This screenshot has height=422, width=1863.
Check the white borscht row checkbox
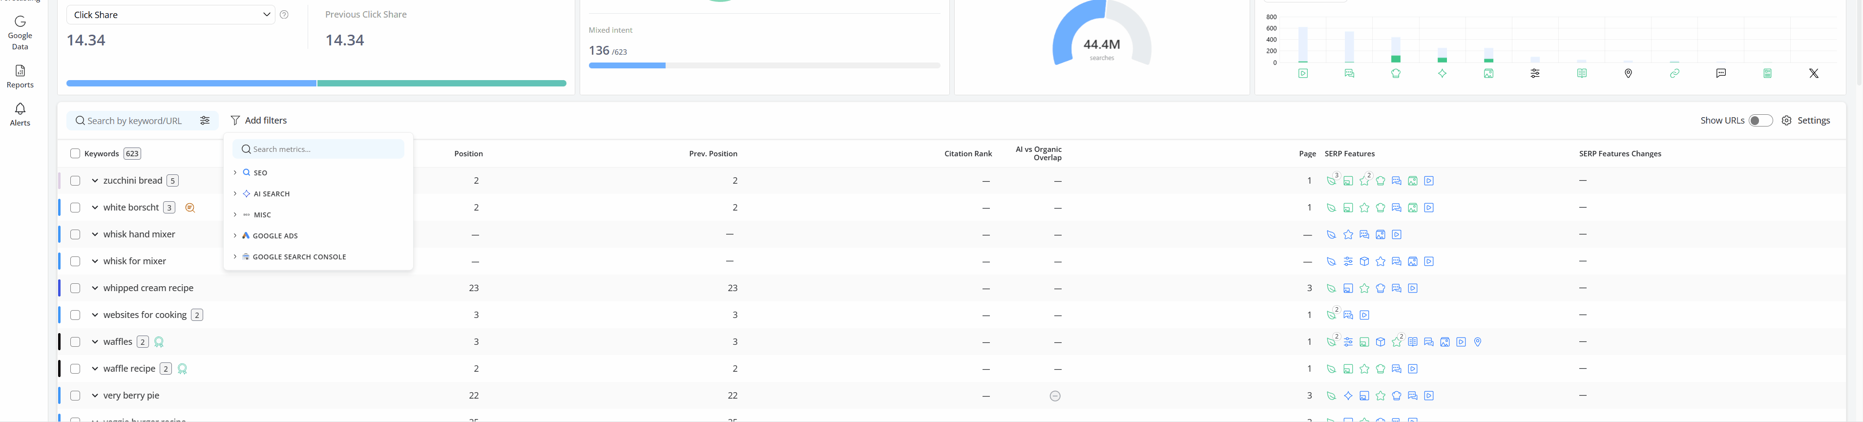[x=75, y=208]
